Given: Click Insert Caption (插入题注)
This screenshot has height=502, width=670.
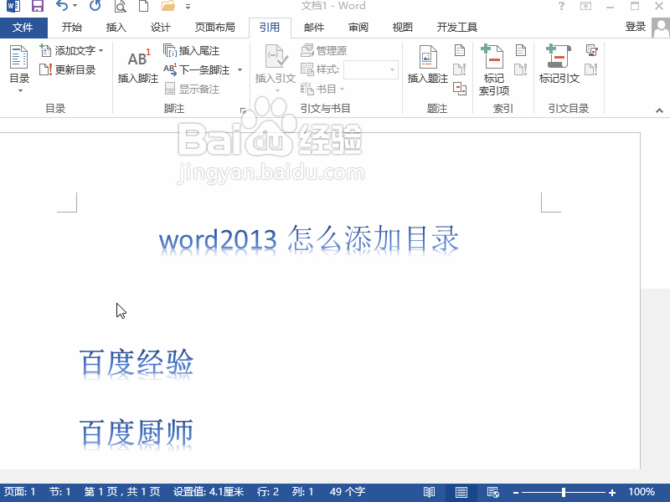Looking at the screenshot, I should click(428, 65).
